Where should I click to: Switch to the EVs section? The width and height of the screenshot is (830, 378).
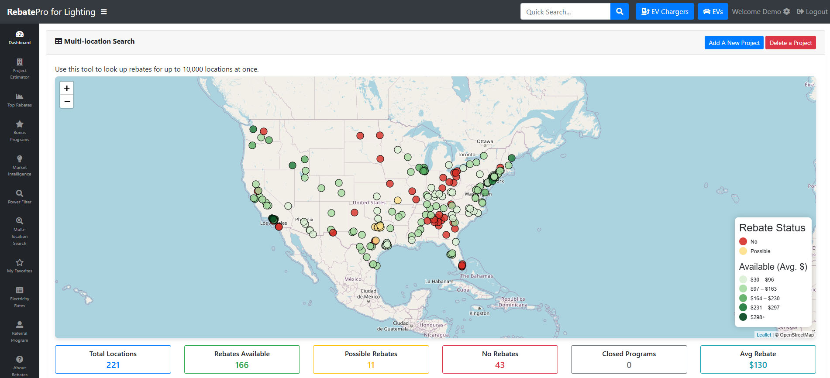(713, 12)
